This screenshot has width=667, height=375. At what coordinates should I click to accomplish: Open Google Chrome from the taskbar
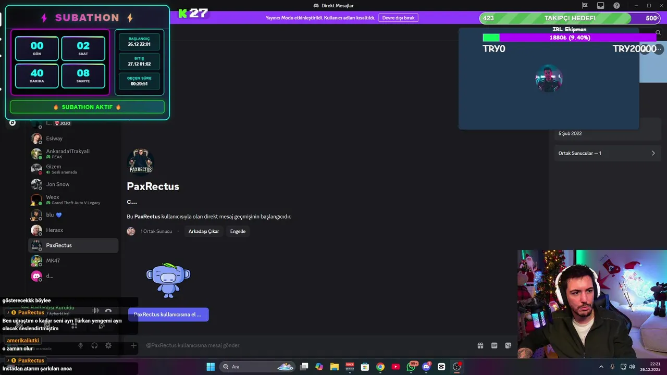(x=380, y=367)
